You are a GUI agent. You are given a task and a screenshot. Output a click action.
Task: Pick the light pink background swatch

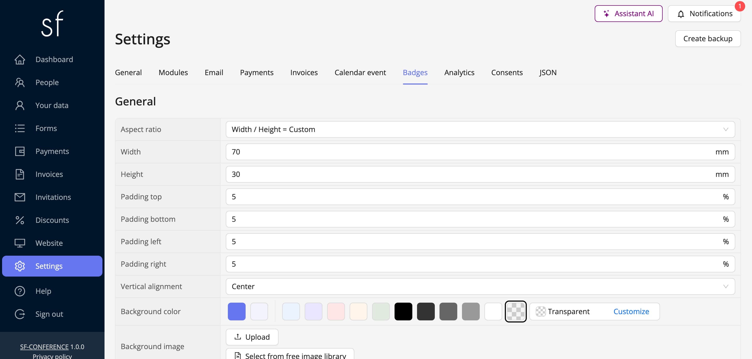[x=336, y=312]
